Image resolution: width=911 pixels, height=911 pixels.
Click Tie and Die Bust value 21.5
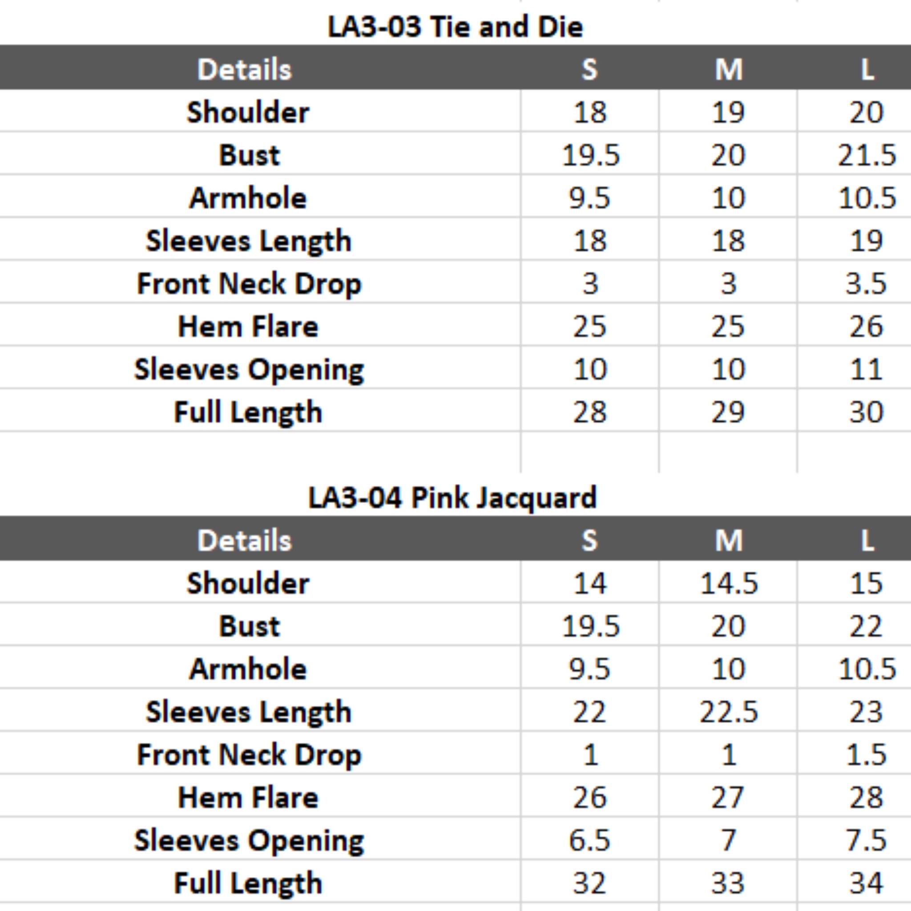866,155
